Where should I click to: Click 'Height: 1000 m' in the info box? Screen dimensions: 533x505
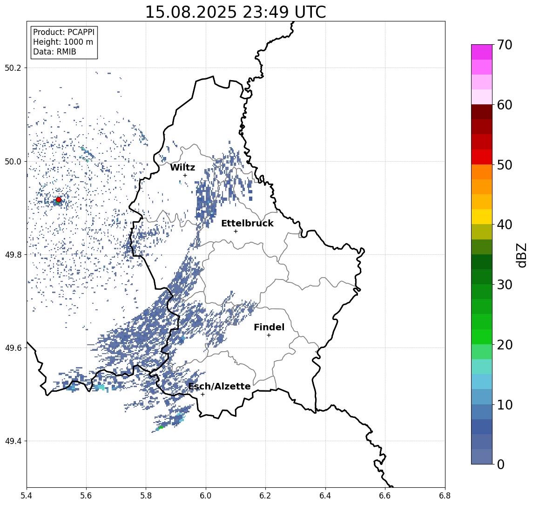[63, 42]
